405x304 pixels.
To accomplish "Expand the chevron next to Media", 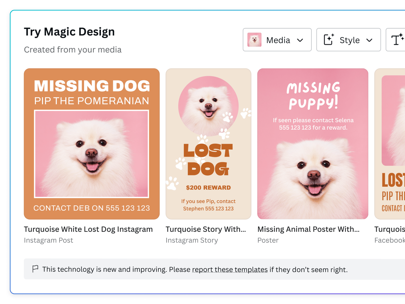I will point(300,40).
